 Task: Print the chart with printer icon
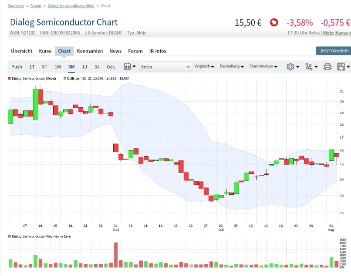[327, 67]
